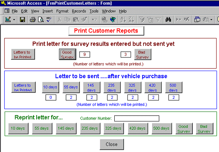
Task: Open the Format menu
Action: tap(62, 11)
